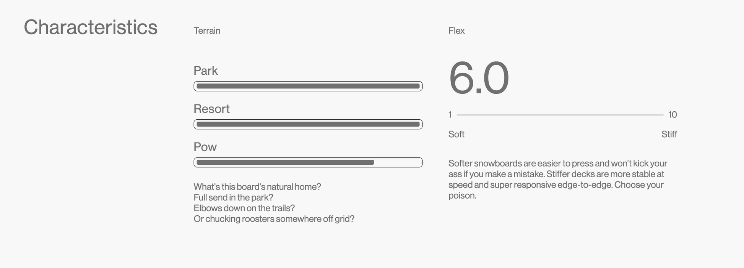This screenshot has height=268, width=744.
Task: Click the Pow terrain label
Action: pyautogui.click(x=205, y=147)
